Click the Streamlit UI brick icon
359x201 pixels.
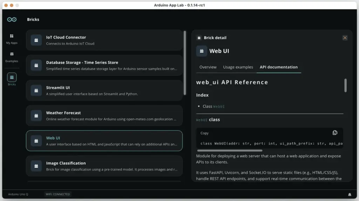36,91
